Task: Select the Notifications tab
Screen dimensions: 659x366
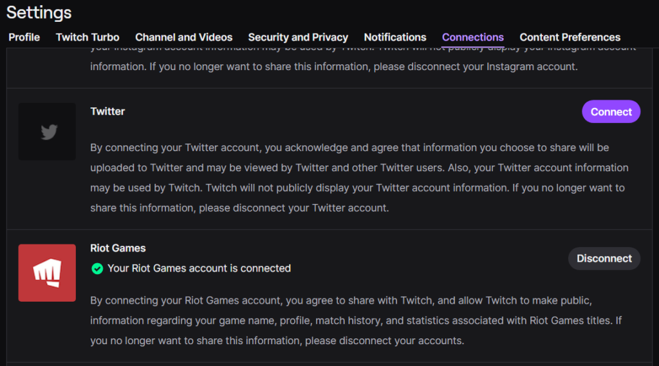Action: point(395,37)
